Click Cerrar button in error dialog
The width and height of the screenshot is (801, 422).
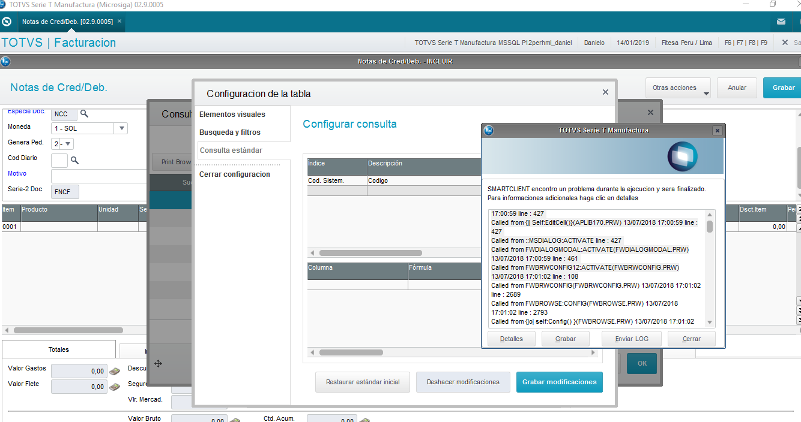point(692,339)
